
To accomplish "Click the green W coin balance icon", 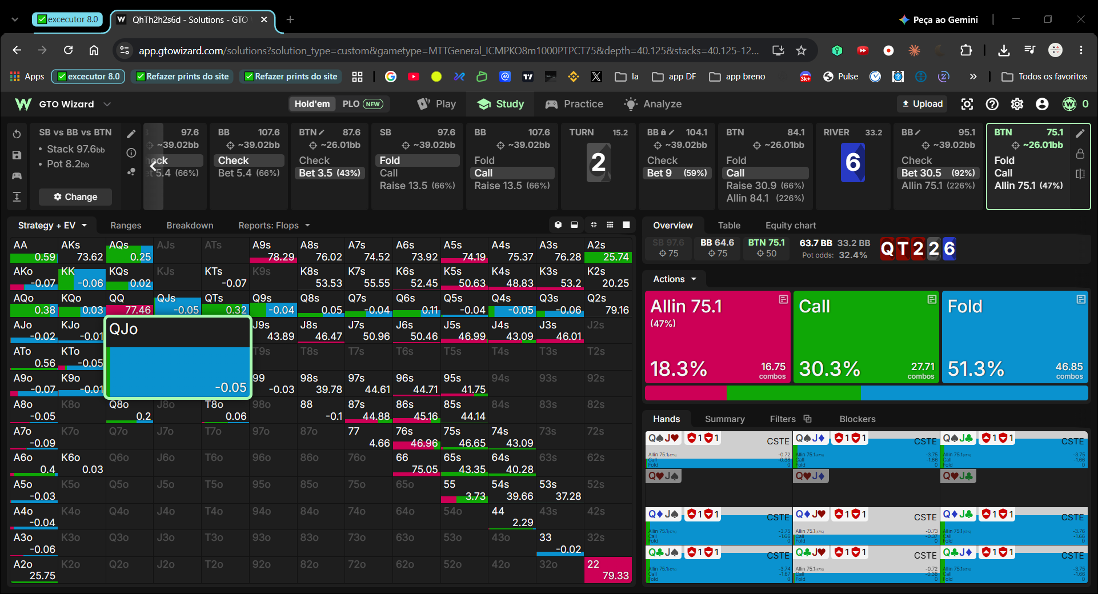I will [x=1069, y=104].
